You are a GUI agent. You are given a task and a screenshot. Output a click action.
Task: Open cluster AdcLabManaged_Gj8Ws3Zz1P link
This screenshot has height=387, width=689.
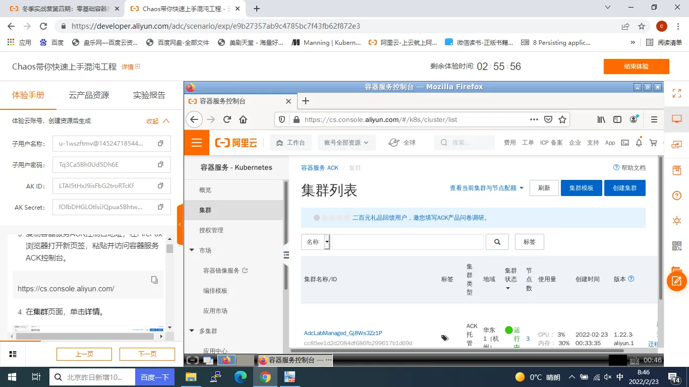(x=343, y=333)
